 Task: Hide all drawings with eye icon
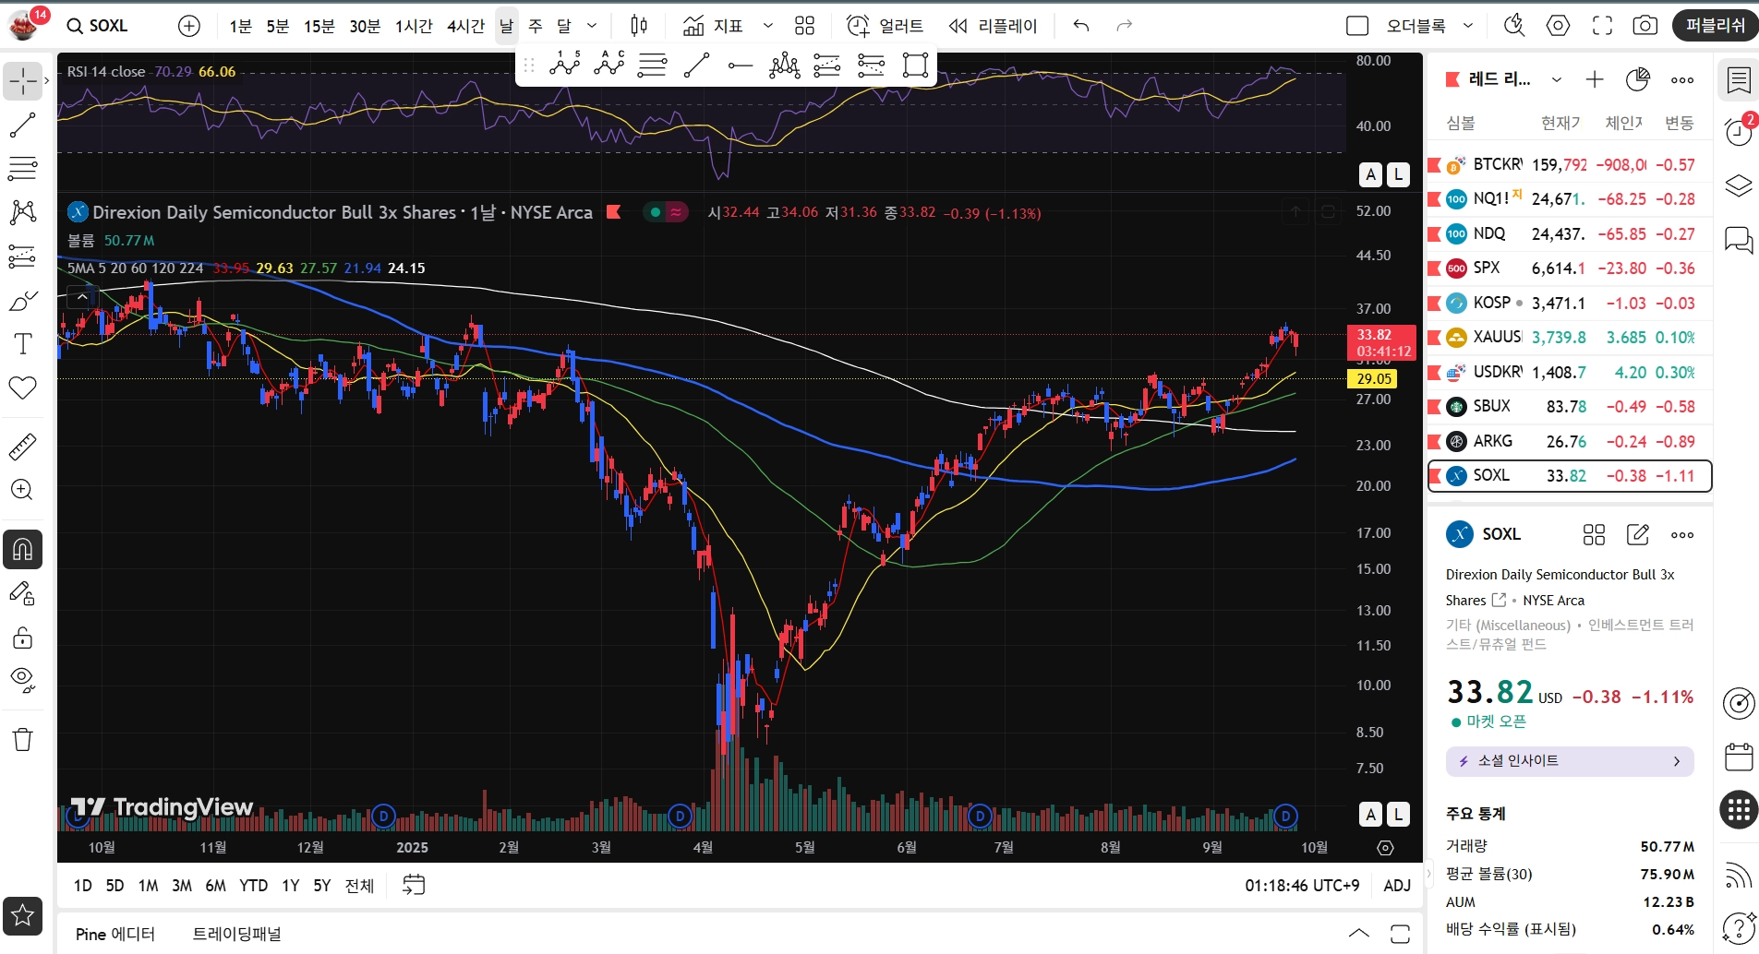click(x=23, y=681)
